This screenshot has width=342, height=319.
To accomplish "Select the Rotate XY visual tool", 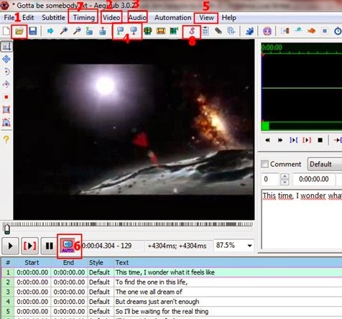I will (6, 84).
